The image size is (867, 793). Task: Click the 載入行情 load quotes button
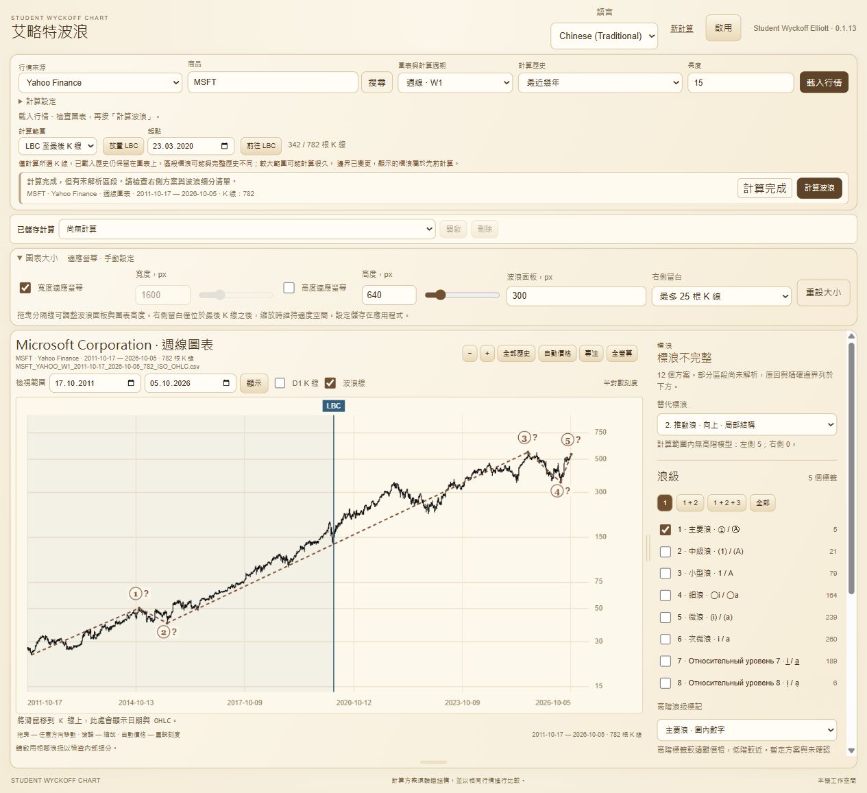[824, 83]
